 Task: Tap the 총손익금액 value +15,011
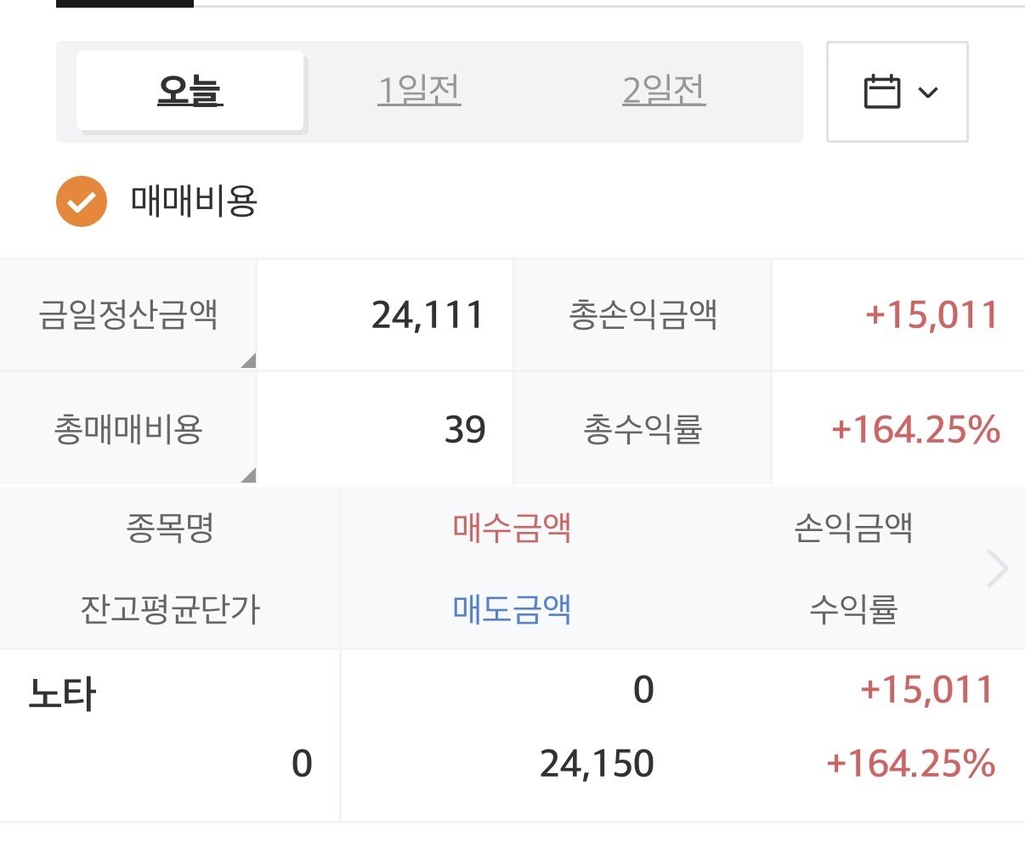click(x=932, y=315)
